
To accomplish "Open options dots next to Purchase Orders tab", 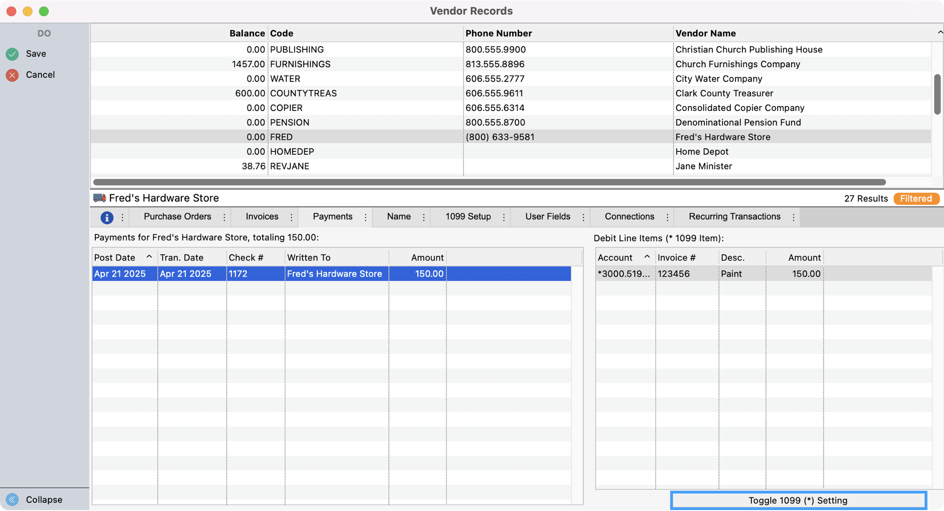I will (224, 217).
